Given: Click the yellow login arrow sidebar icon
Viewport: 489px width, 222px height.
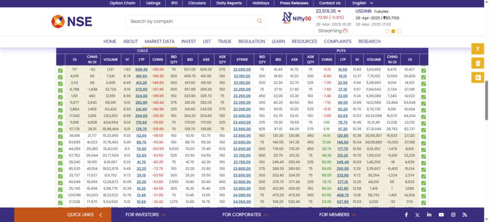Looking at the screenshot, I should (478, 77).
